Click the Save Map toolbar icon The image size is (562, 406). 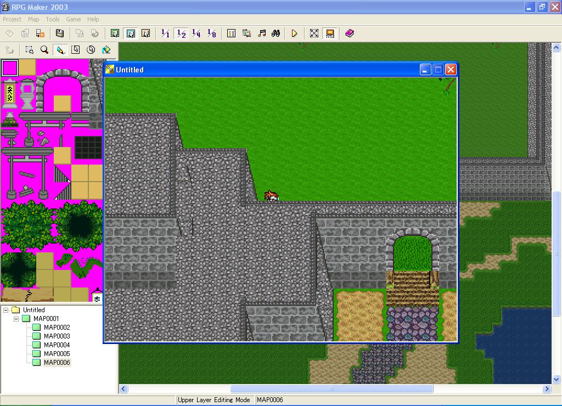pos(80,33)
